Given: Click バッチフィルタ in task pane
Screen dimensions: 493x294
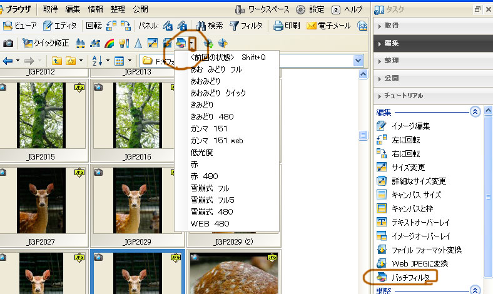Looking at the screenshot, I should pos(403,277).
